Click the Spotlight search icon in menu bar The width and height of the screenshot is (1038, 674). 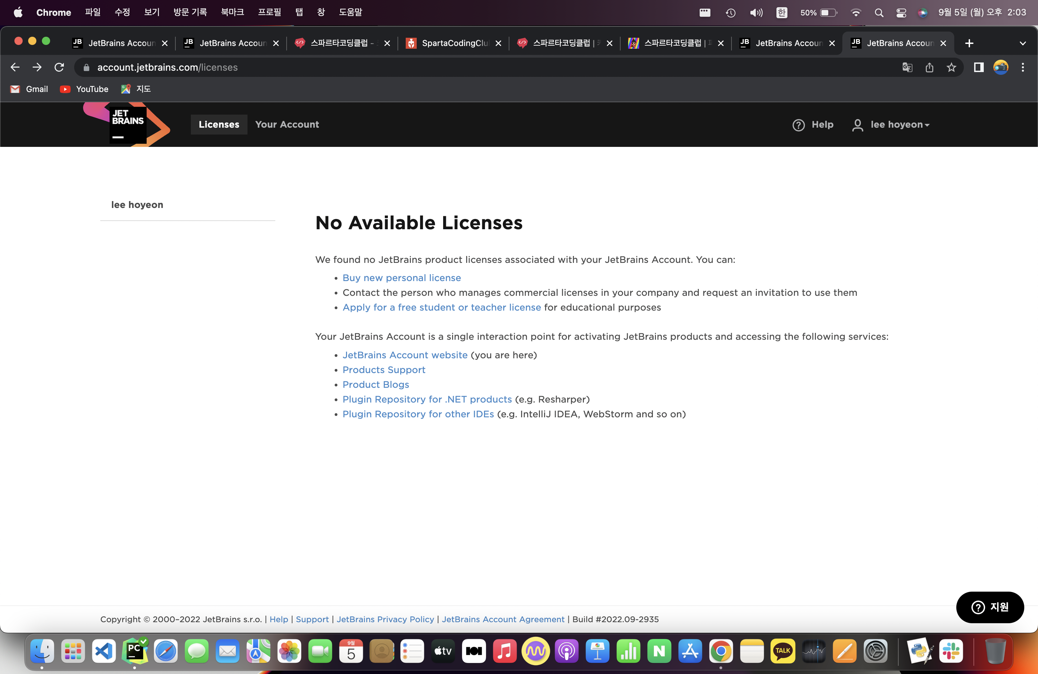(879, 13)
